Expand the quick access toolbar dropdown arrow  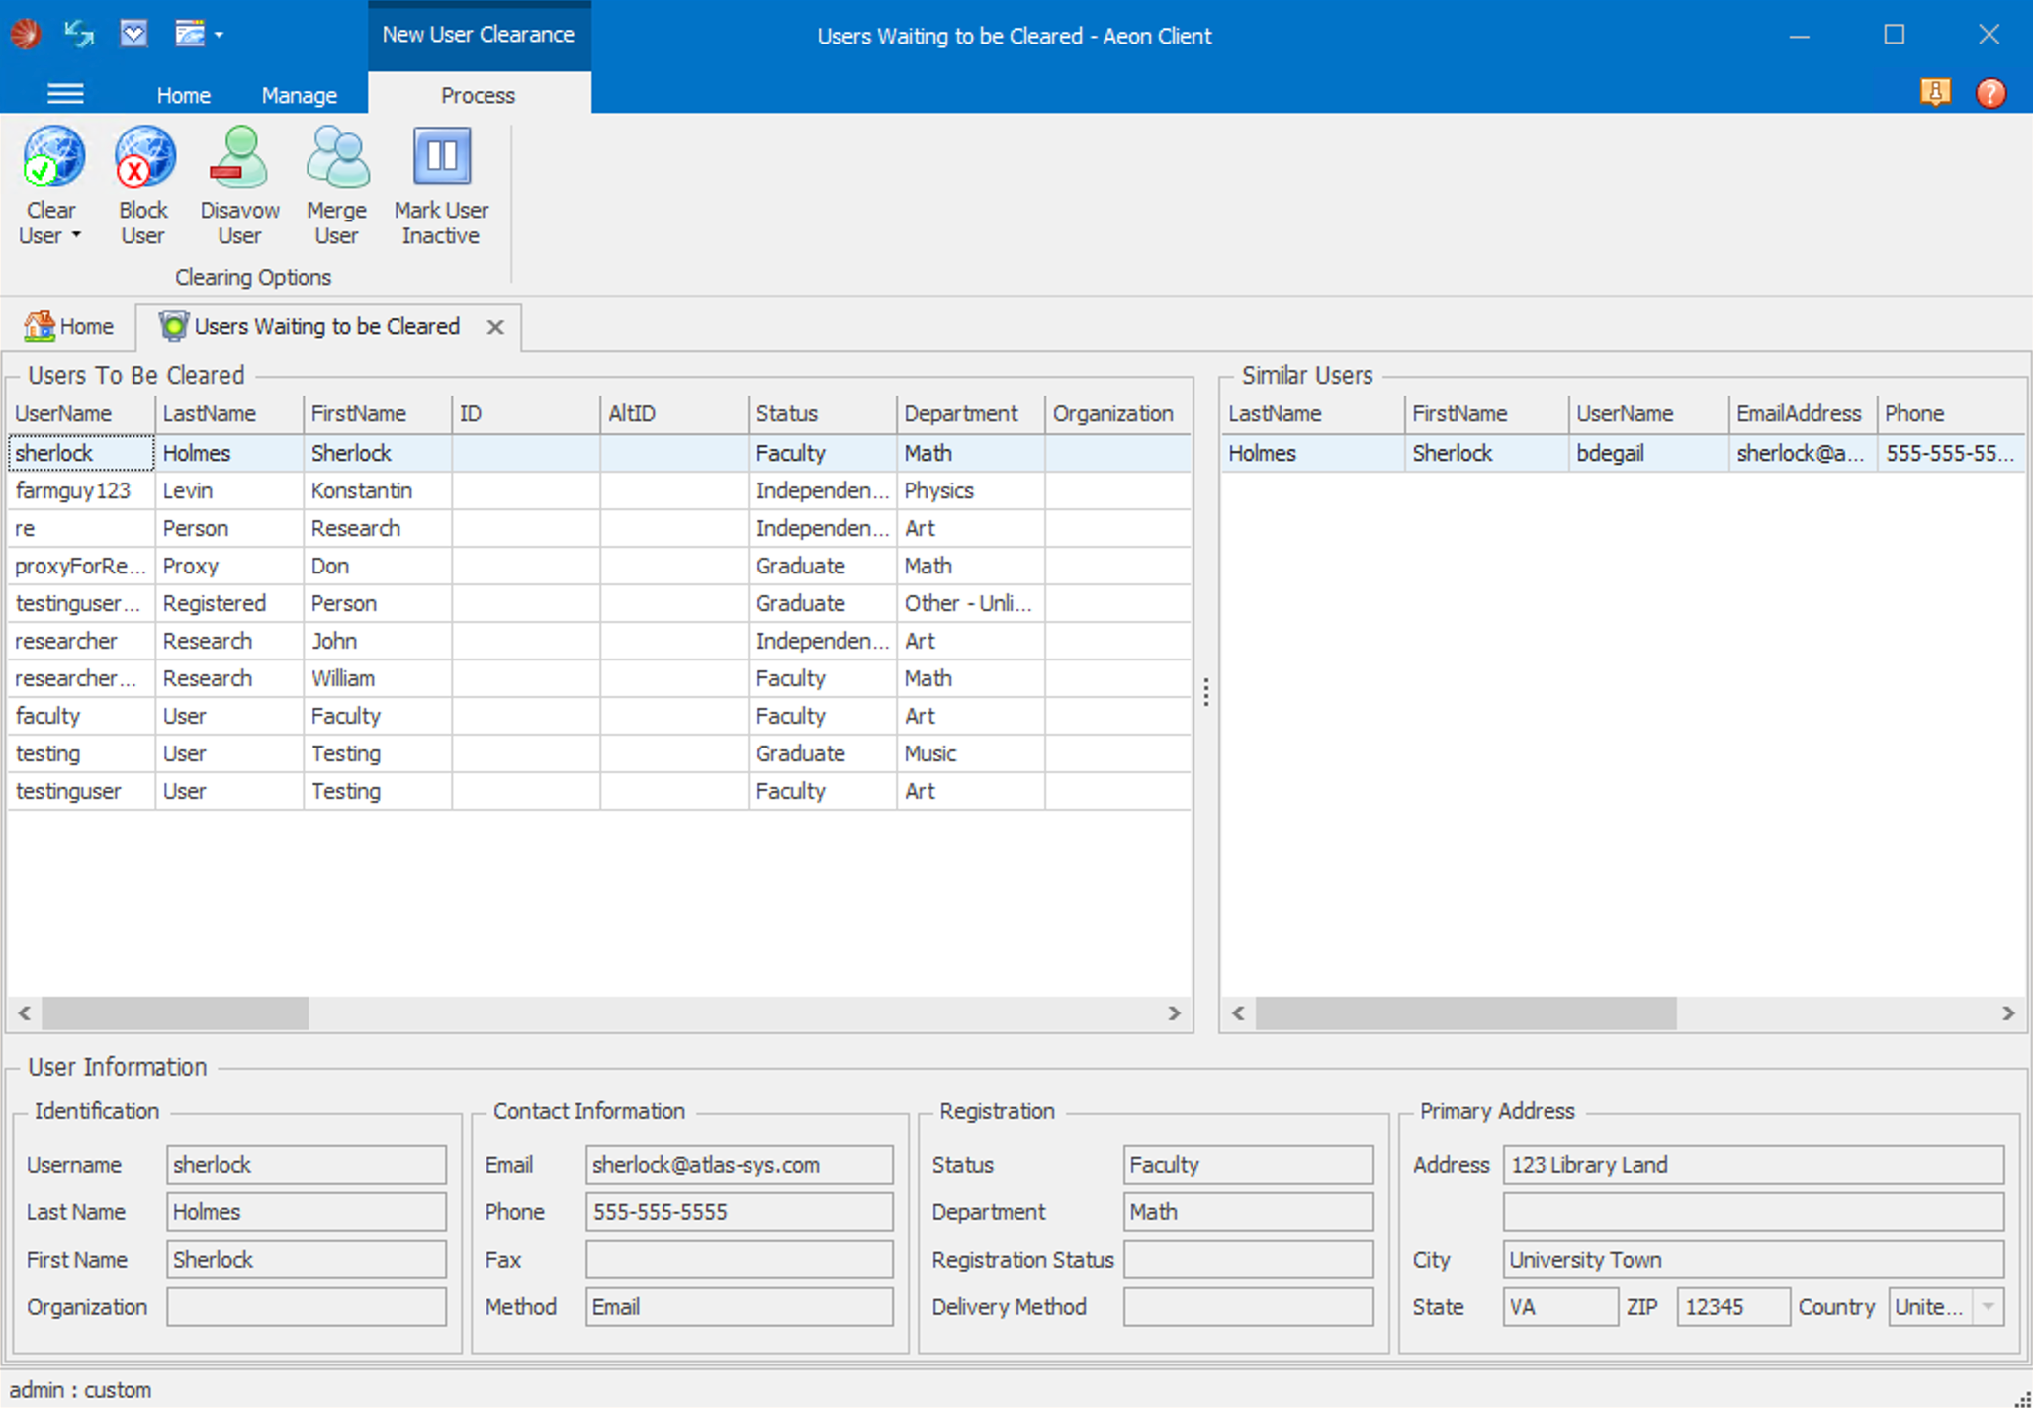(219, 36)
